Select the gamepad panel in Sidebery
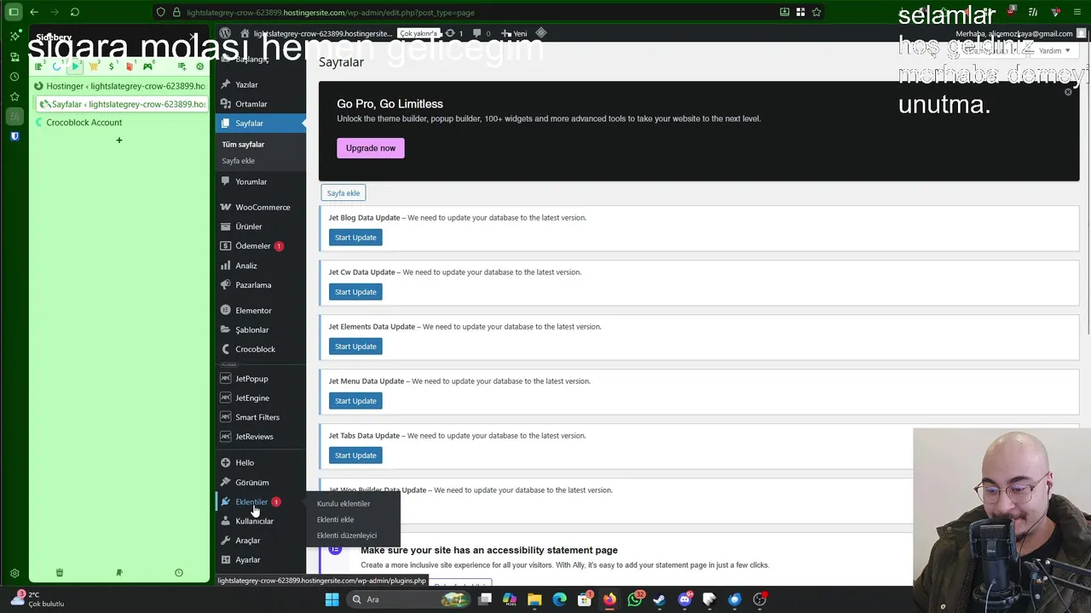The image size is (1091, 613). [147, 66]
